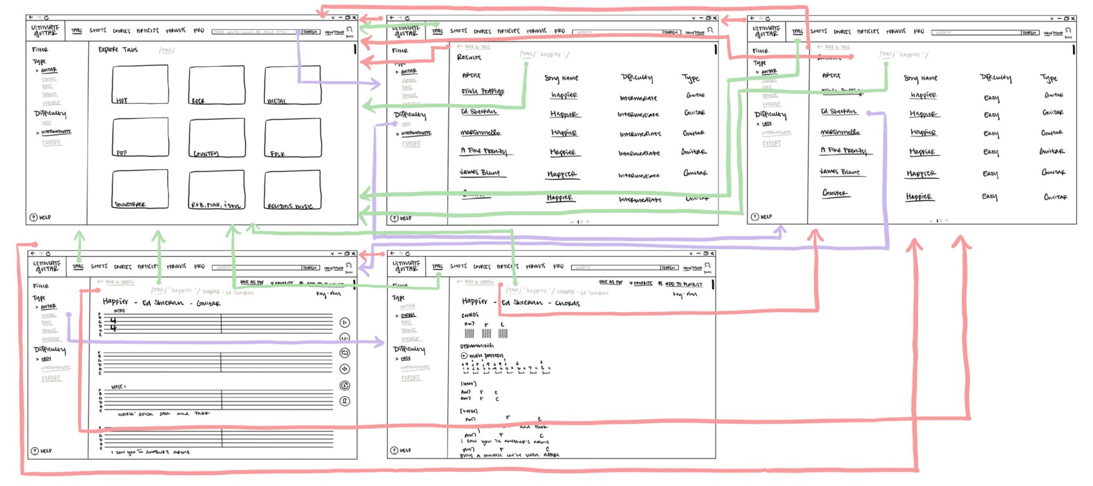Image resolution: width=1093 pixels, height=486 pixels.
Task: Click browser back arrow on Explore Tabs screen
Action: click(31, 18)
